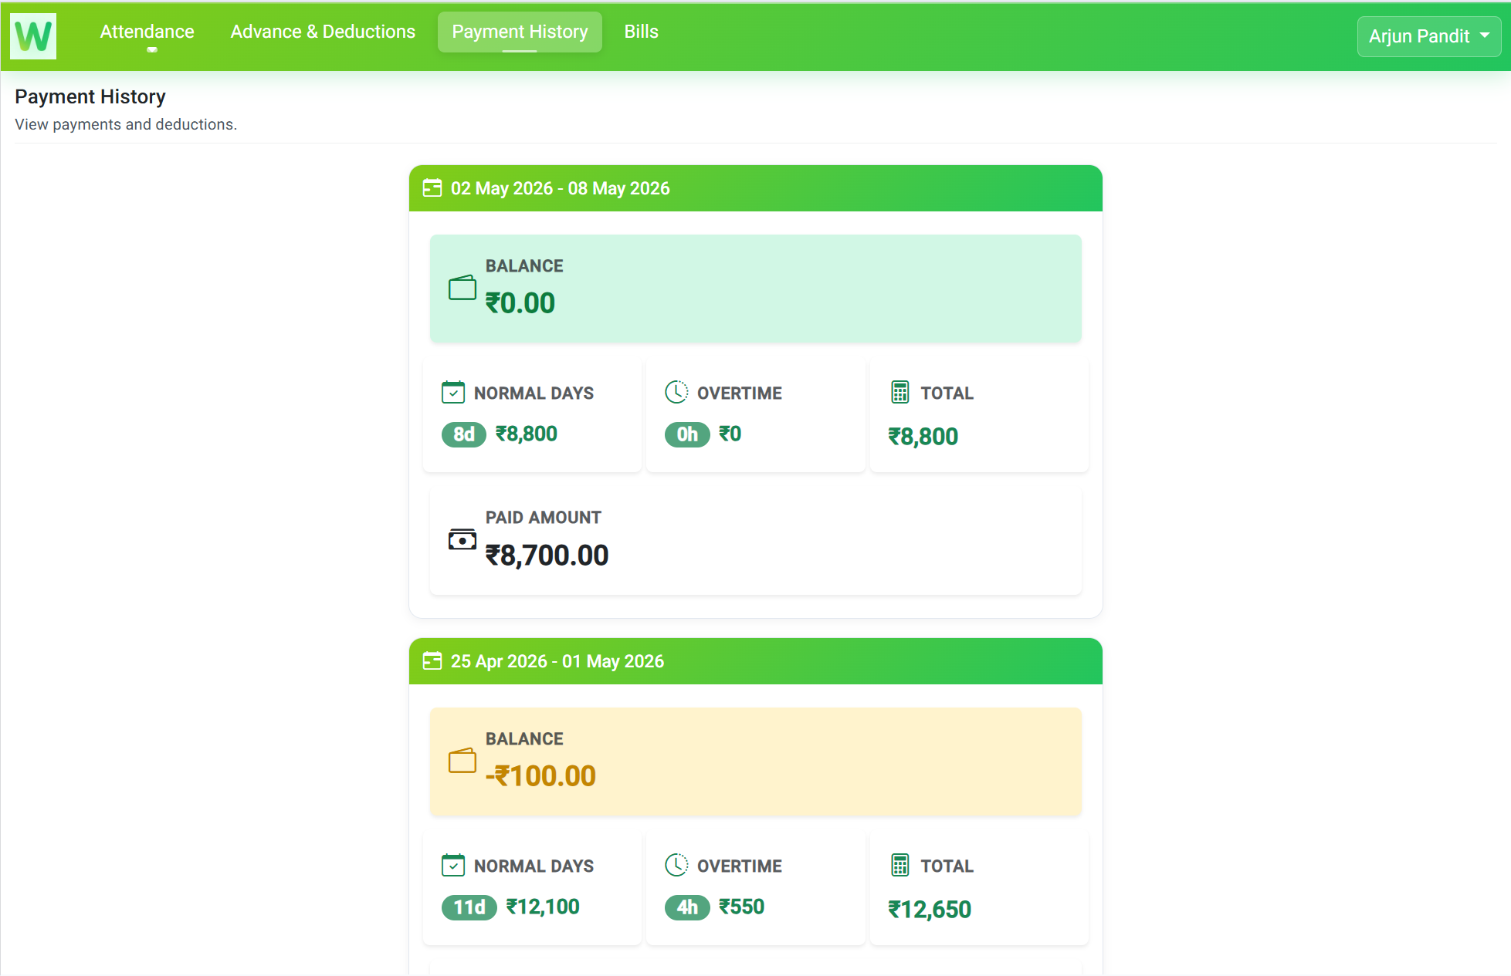The height and width of the screenshot is (976, 1511).
Task: Click the PAID AMOUNT label
Action: pos(544,518)
